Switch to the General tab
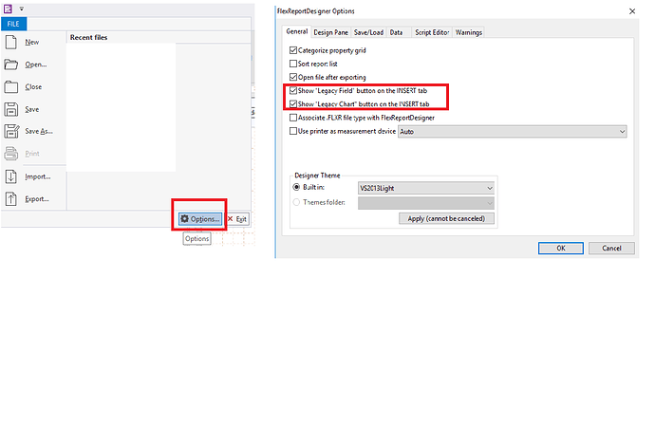The height and width of the screenshot is (426, 655). pyautogui.click(x=296, y=31)
